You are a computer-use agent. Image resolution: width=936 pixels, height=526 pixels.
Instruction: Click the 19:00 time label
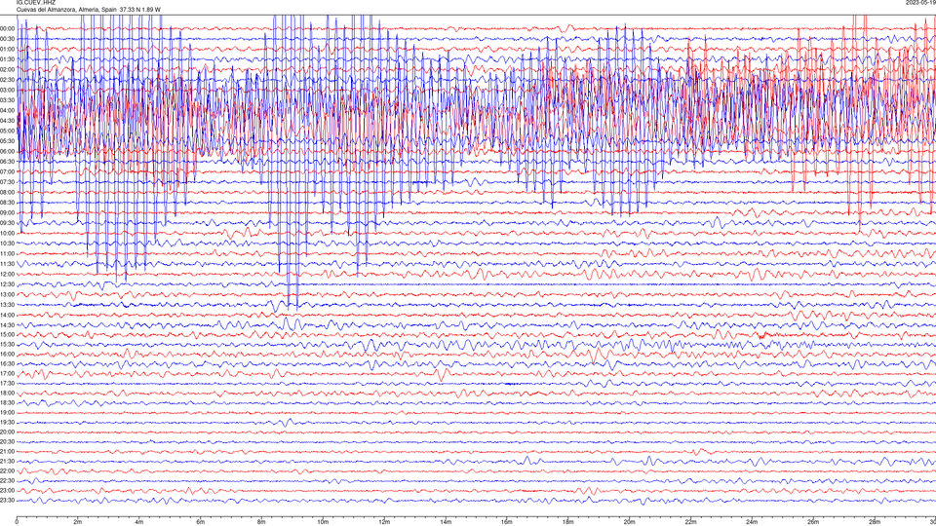(x=7, y=413)
